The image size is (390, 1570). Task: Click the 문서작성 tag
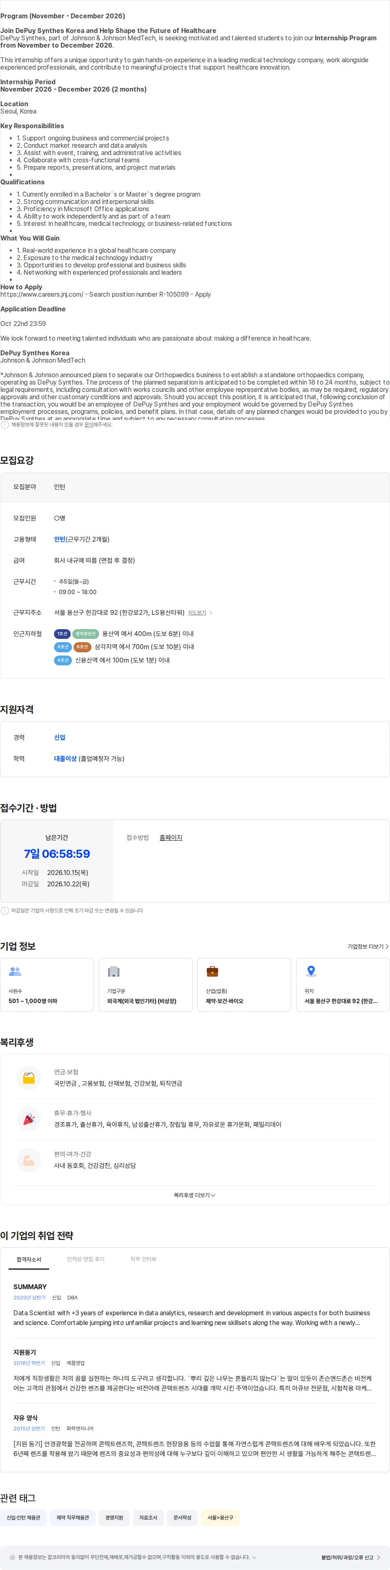182,1518
